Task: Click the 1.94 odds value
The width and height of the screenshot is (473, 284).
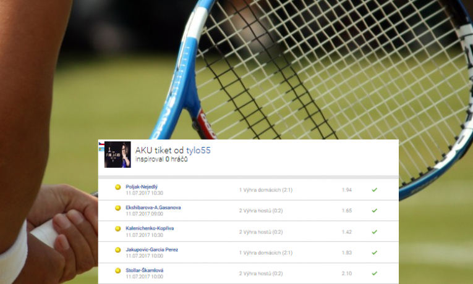Action: click(x=347, y=190)
